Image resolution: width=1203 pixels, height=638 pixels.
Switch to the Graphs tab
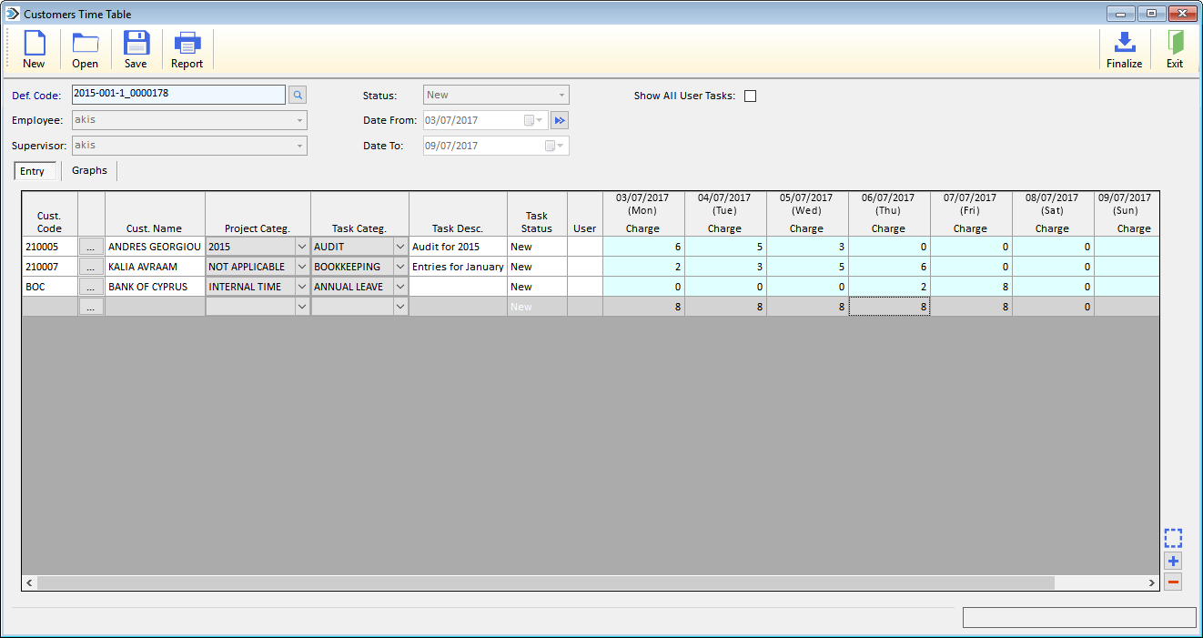pyautogui.click(x=89, y=170)
